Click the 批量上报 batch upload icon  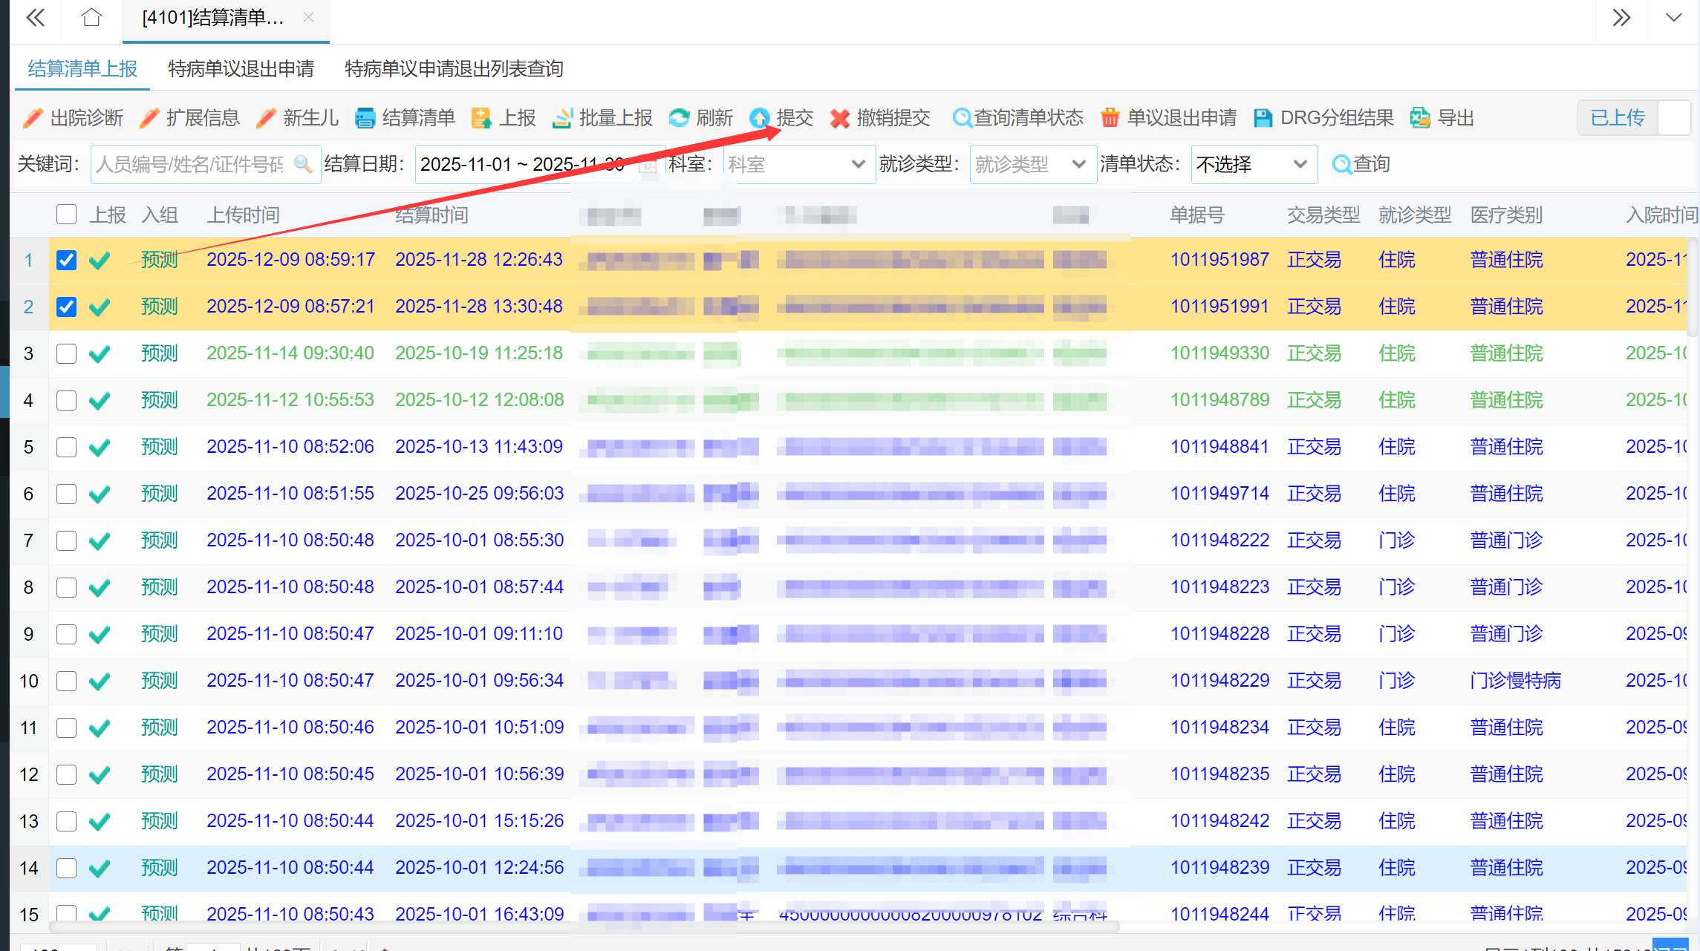click(x=563, y=118)
